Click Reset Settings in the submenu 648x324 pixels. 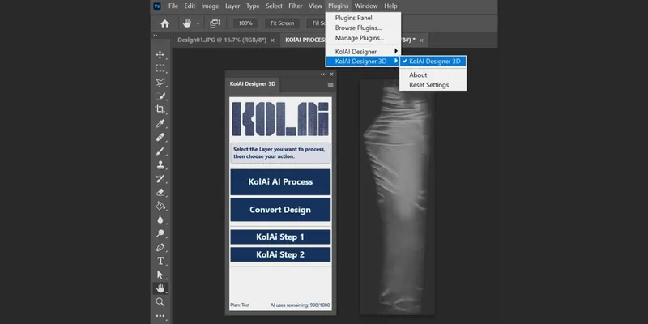(428, 85)
